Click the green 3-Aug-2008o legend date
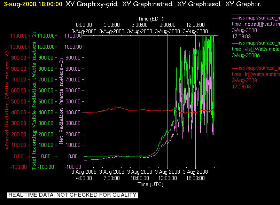 (246, 55)
